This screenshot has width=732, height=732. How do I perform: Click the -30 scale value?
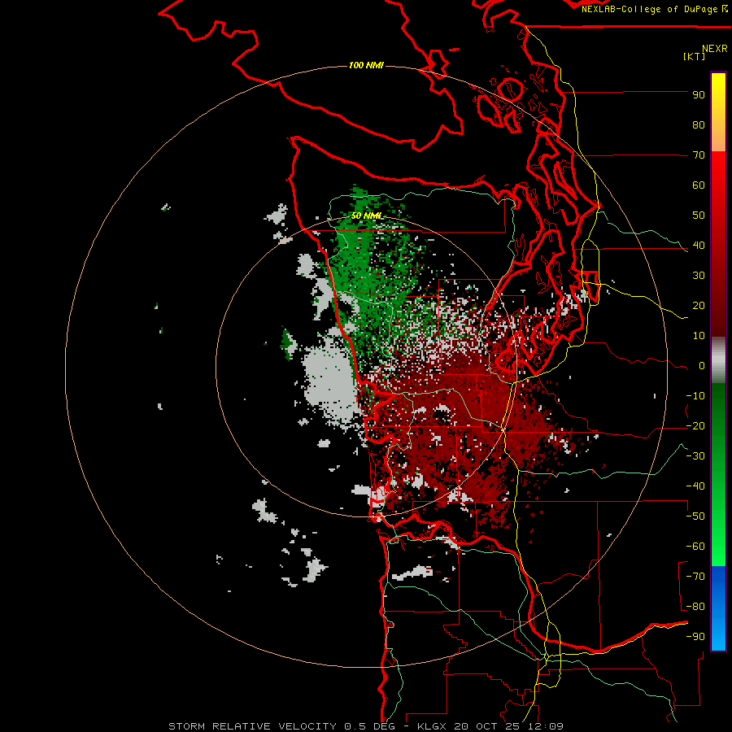695,456
